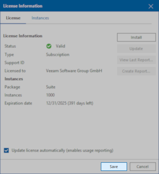
Task: Click Create Report button
Action: (x=136, y=71)
